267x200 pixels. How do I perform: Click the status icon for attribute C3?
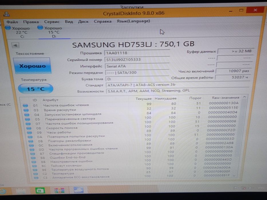coord(36,178)
